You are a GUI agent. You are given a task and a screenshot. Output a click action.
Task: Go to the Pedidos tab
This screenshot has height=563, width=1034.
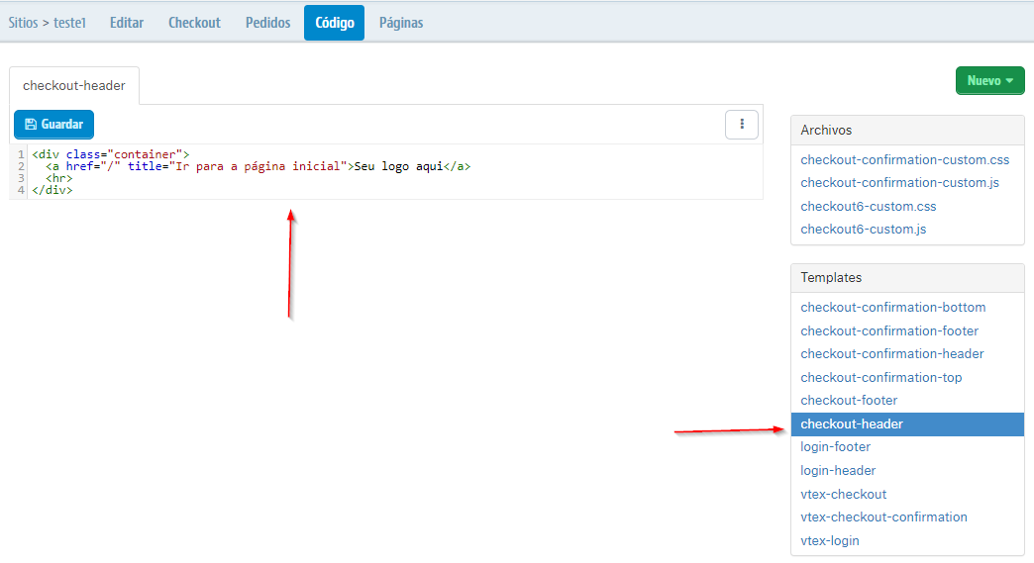click(268, 23)
